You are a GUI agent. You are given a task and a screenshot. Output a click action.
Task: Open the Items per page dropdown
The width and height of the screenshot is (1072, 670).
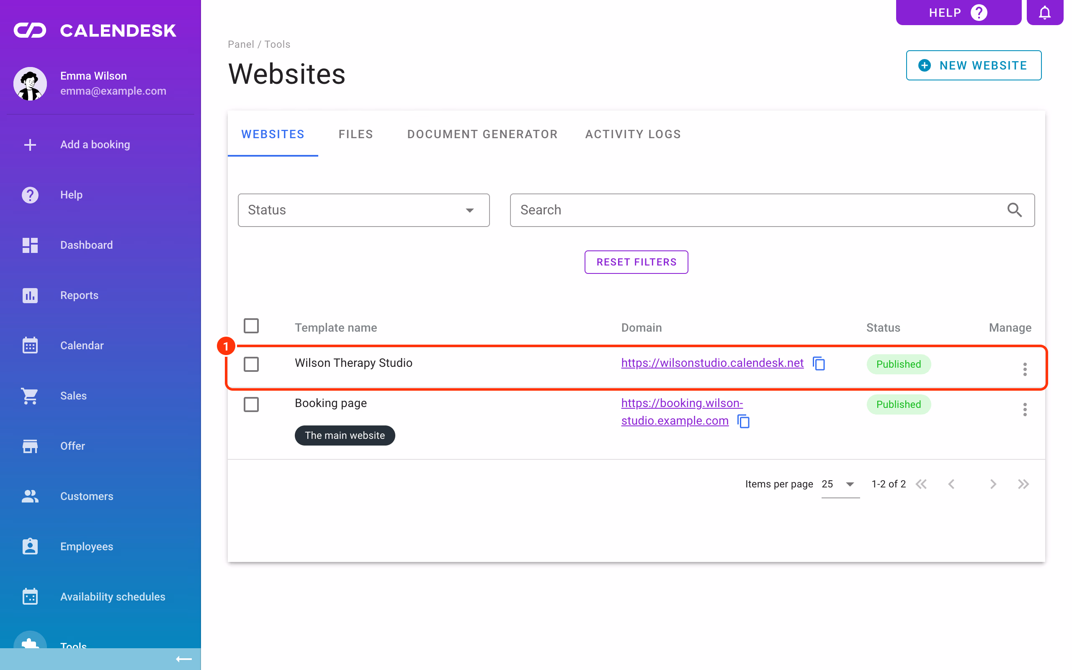coord(840,484)
